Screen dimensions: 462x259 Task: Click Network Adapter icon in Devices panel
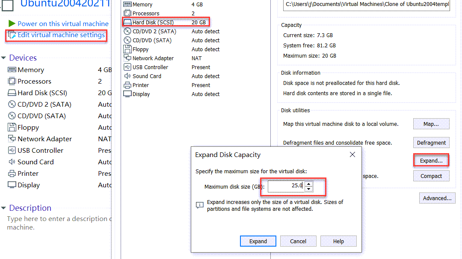[x=12, y=139]
